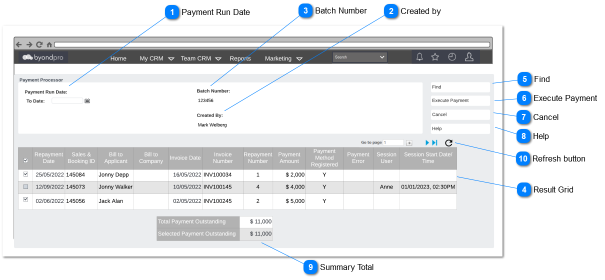Sort by Bill to Company header

151,158
